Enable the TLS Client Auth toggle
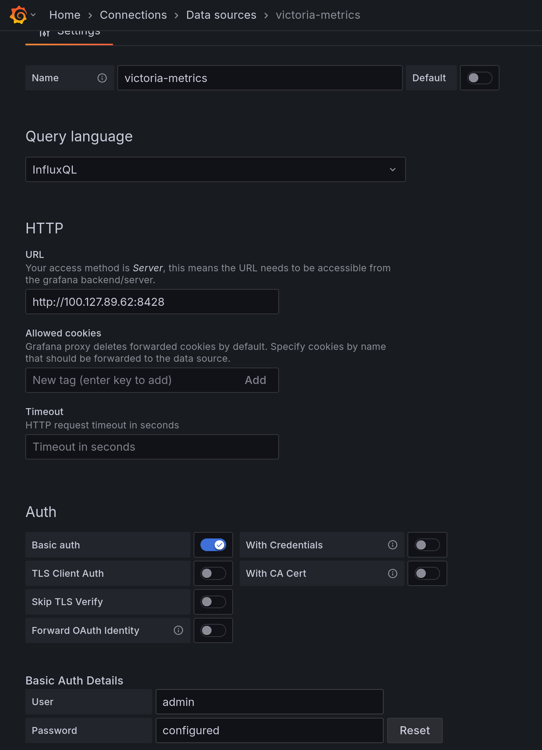The image size is (542, 750). point(213,573)
